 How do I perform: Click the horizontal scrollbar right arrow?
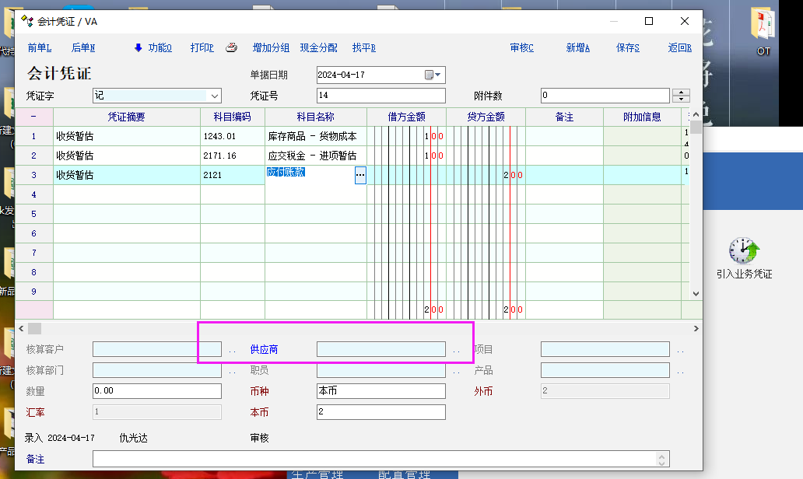click(x=696, y=329)
